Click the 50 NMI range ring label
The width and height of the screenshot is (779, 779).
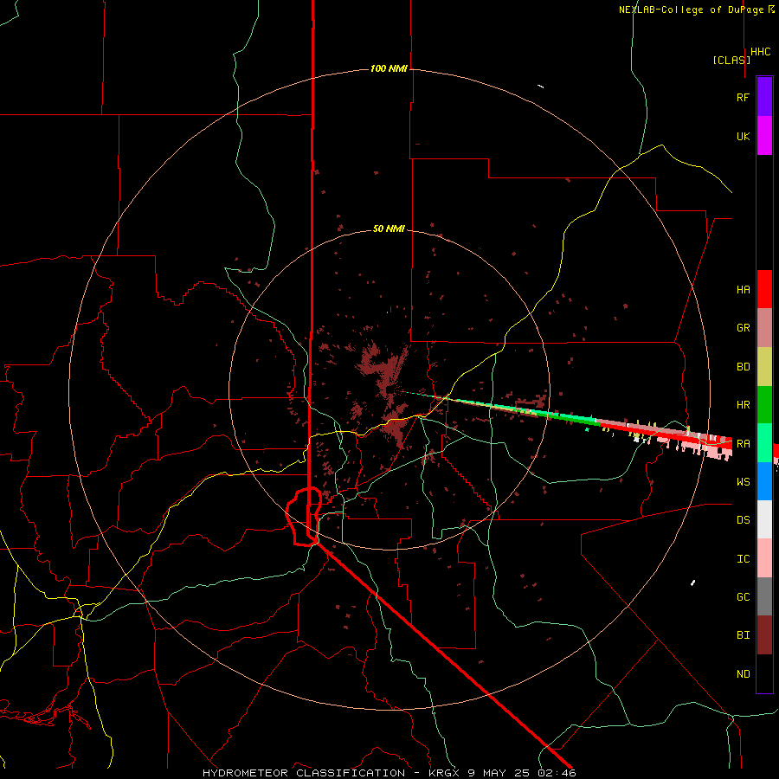pos(389,229)
